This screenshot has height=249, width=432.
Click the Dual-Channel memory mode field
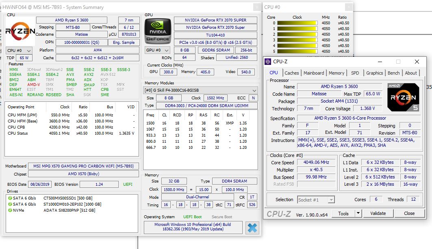pyautogui.click(x=198, y=197)
